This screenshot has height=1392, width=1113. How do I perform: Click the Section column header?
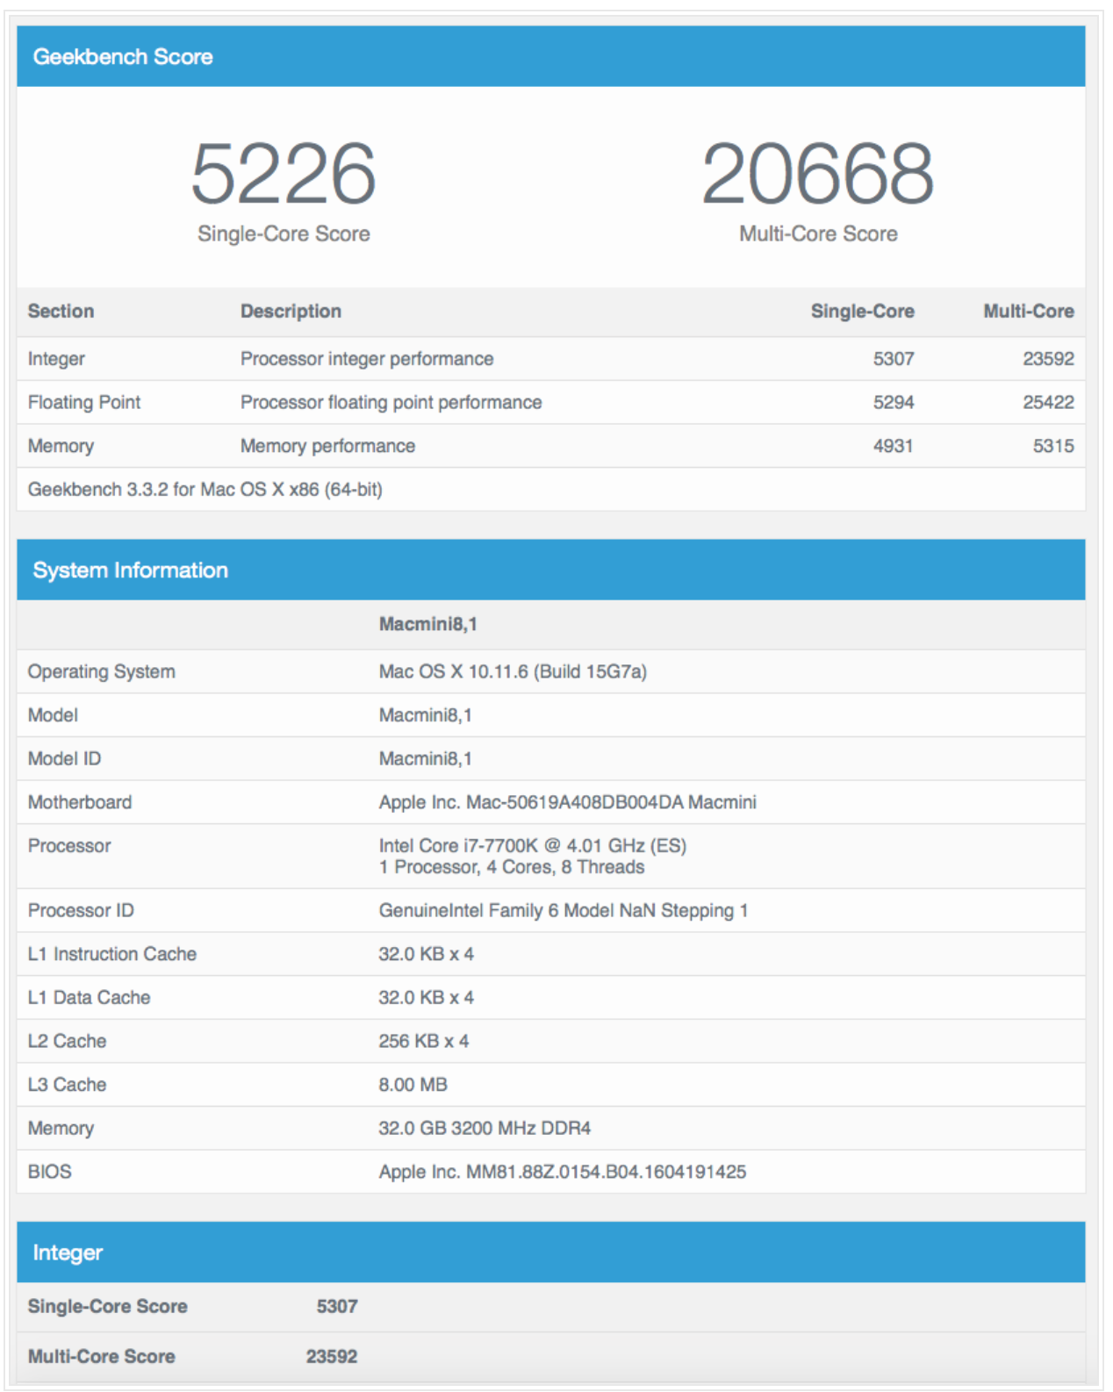pos(61,311)
